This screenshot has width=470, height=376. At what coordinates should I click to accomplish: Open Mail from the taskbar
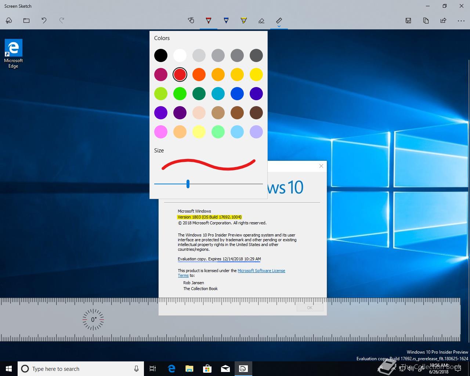(225, 369)
